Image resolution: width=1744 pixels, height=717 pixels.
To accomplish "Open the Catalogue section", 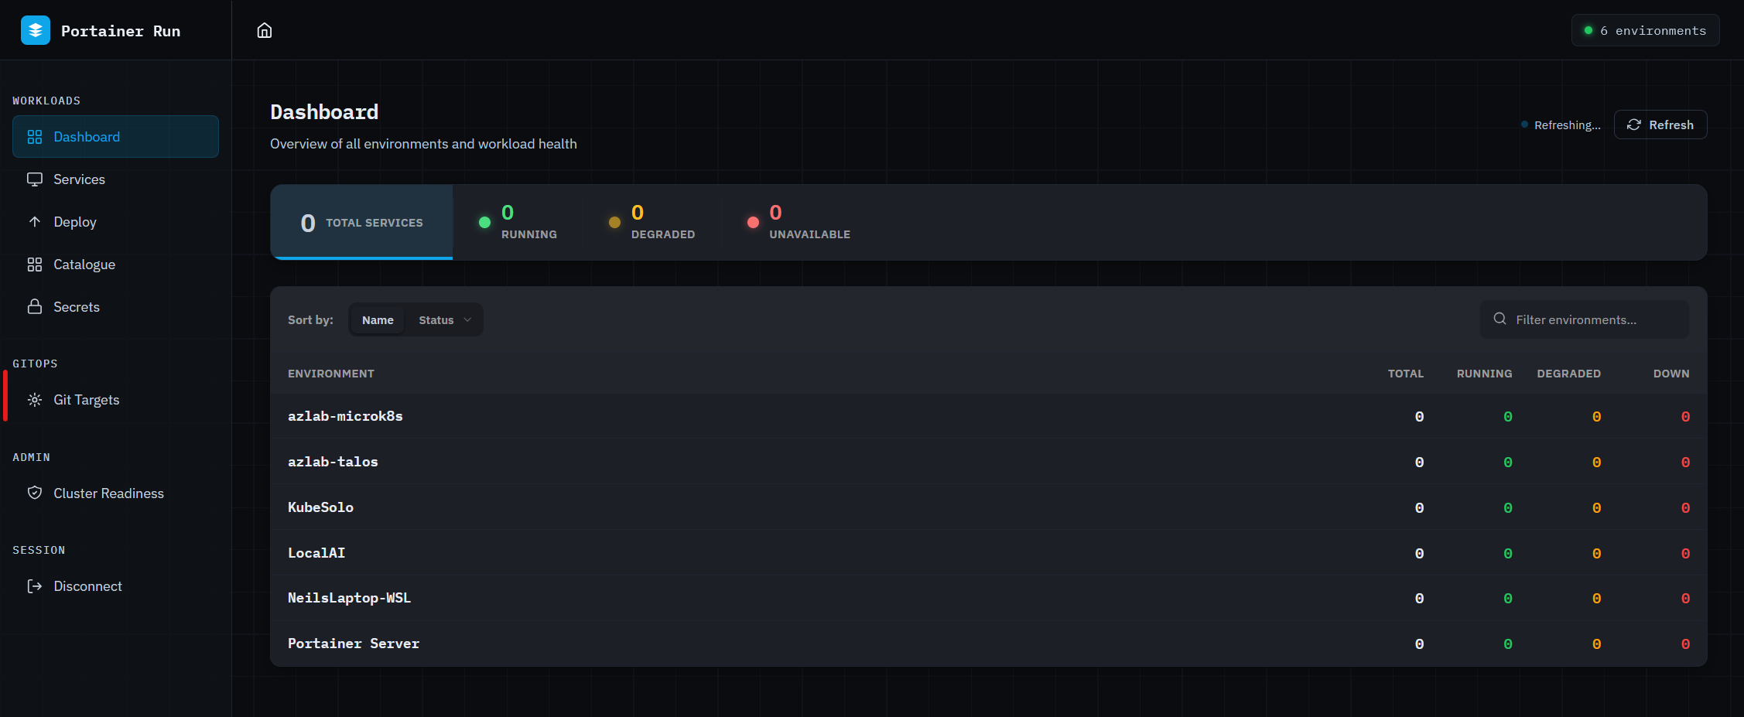I will click(x=115, y=265).
